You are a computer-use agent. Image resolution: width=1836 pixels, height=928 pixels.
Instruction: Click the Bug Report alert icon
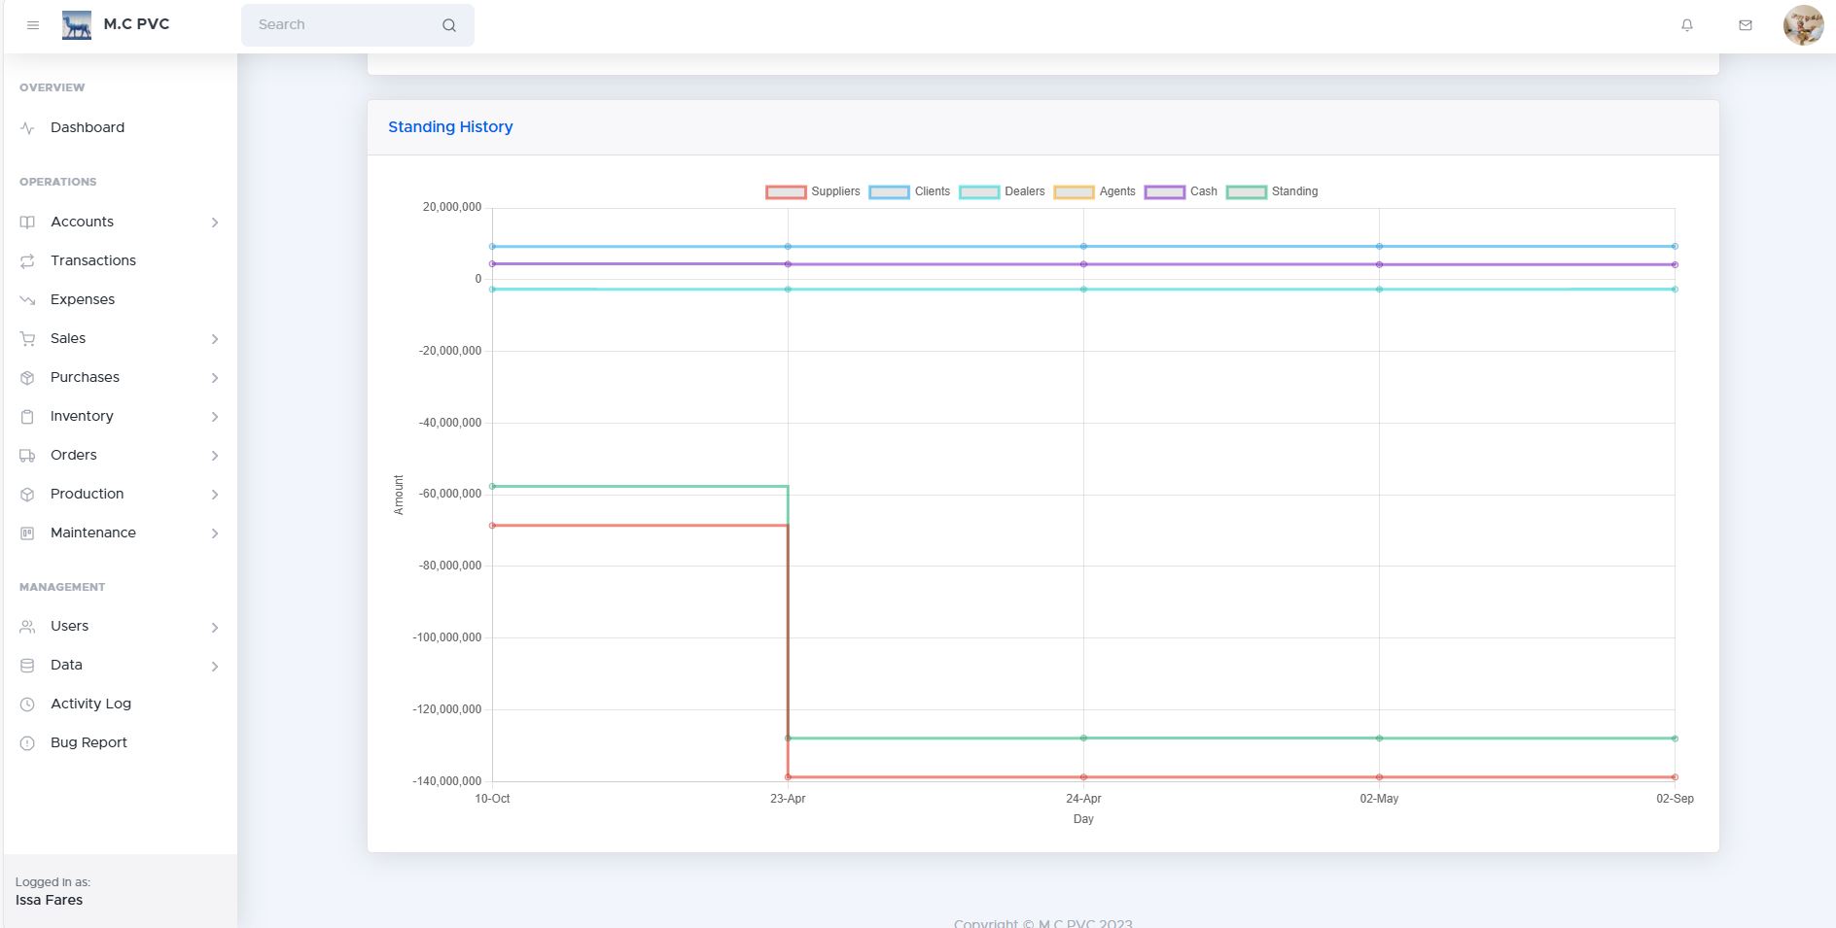coord(27,743)
